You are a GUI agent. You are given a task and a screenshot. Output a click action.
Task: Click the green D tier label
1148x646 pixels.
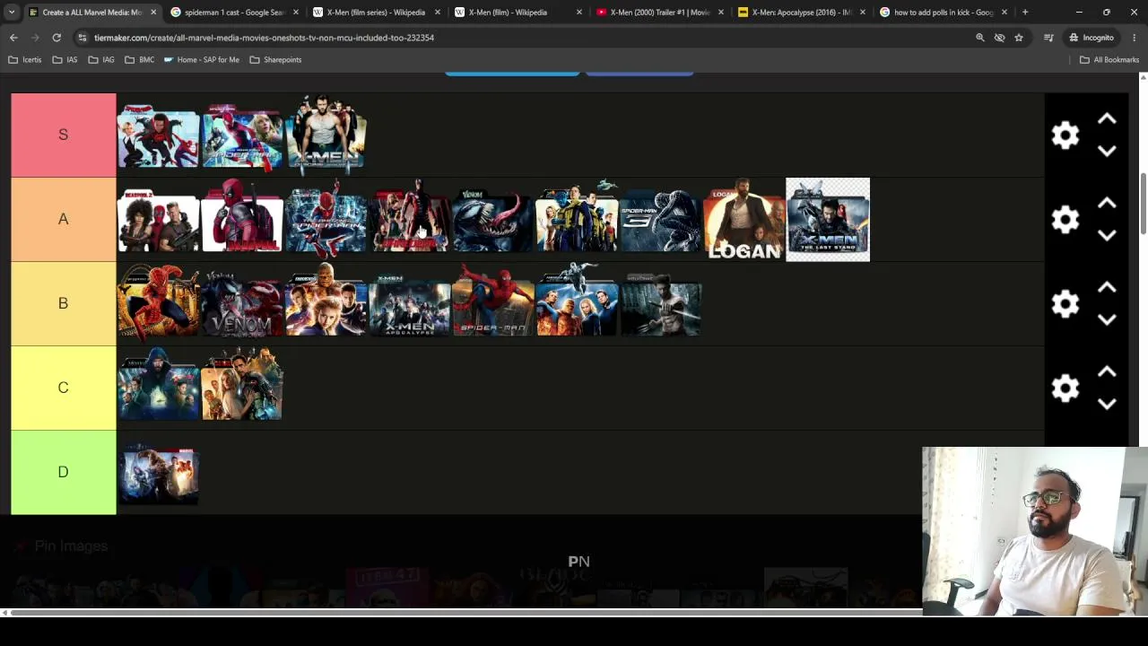tap(64, 472)
